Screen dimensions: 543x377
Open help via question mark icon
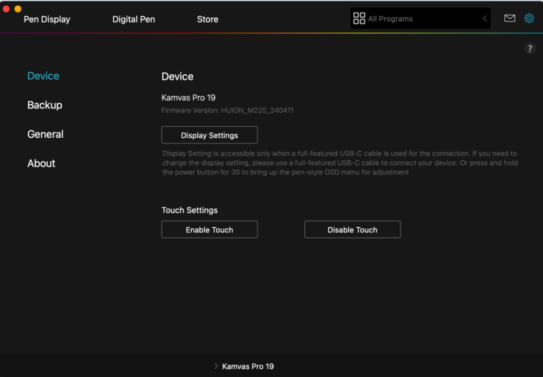click(x=529, y=49)
